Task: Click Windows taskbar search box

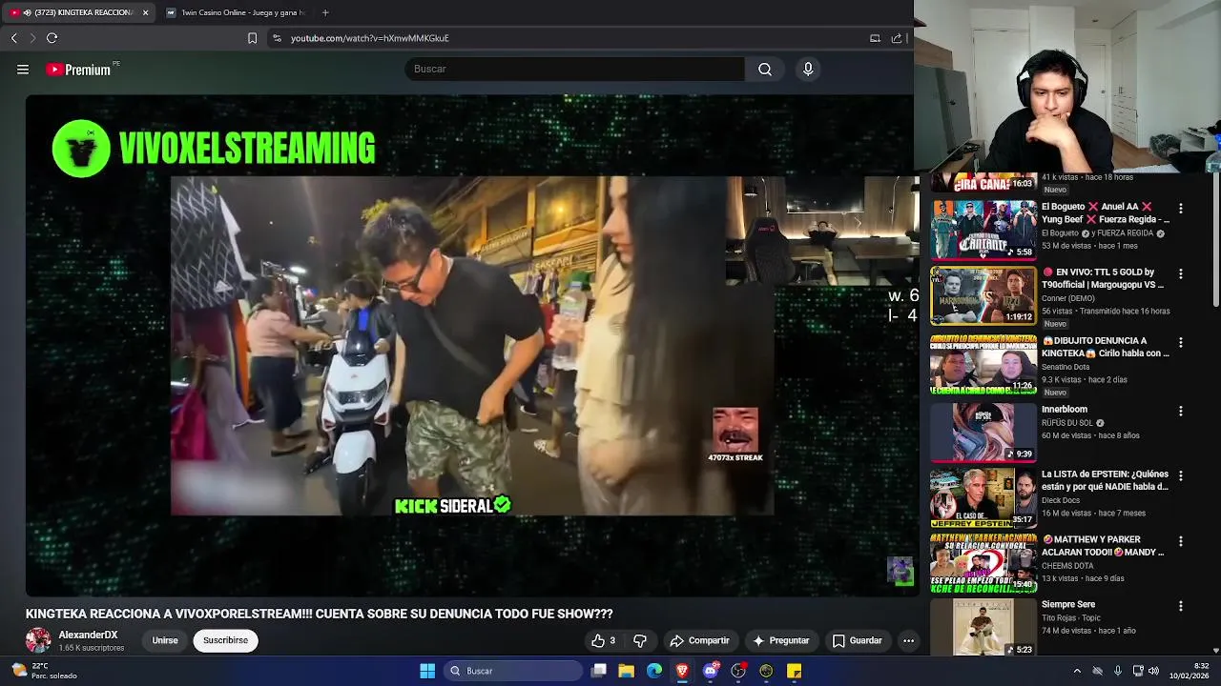Action: [513, 671]
